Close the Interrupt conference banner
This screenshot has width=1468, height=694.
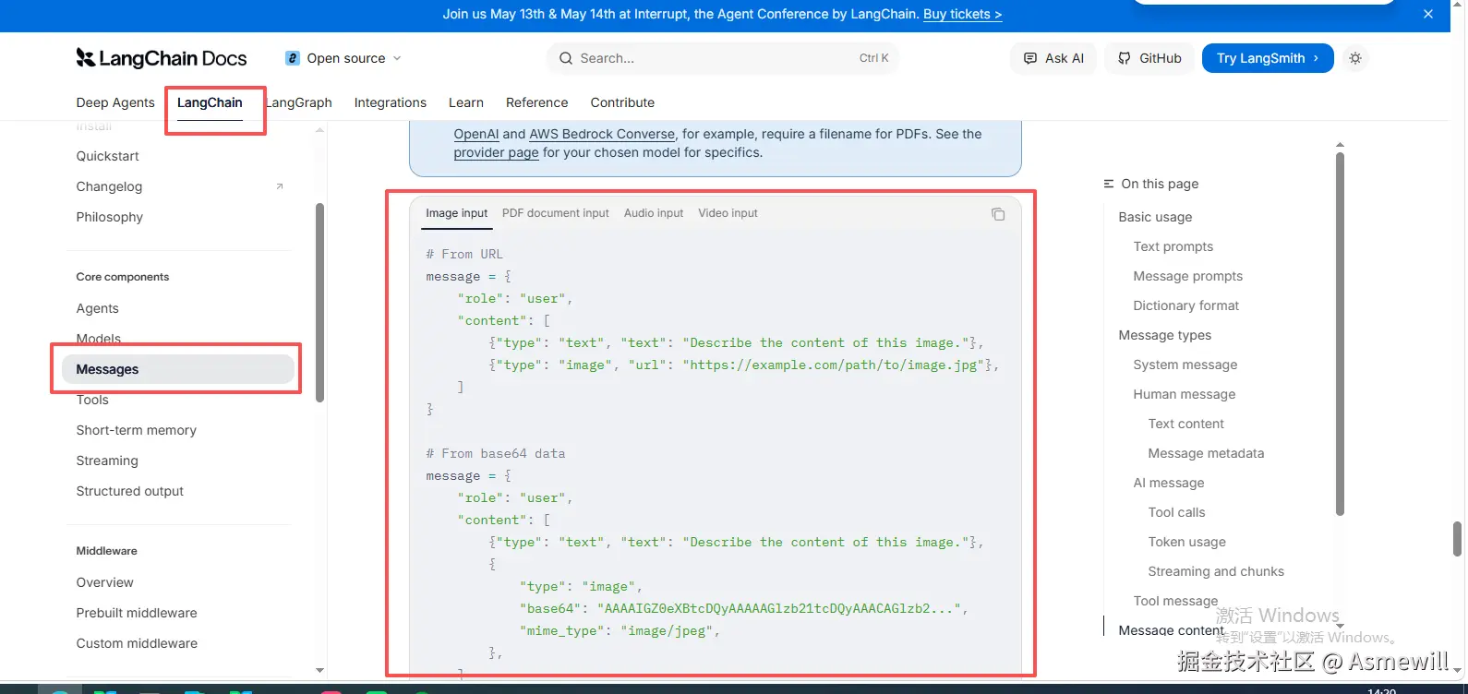coord(1428,14)
